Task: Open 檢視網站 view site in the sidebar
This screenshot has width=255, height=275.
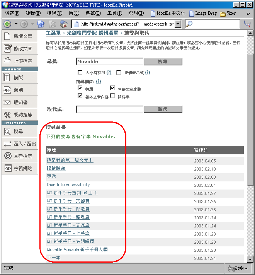Action: click(x=20, y=168)
